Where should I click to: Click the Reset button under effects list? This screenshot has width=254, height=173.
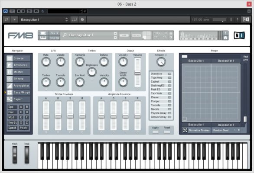[167, 132]
